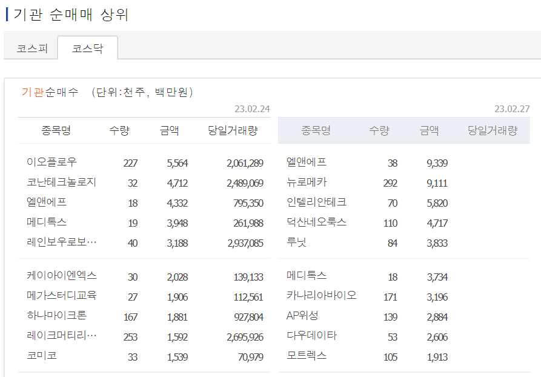Click 엘앤에프 in the 23.02.24 list
541x377 pixels.
click(47, 202)
